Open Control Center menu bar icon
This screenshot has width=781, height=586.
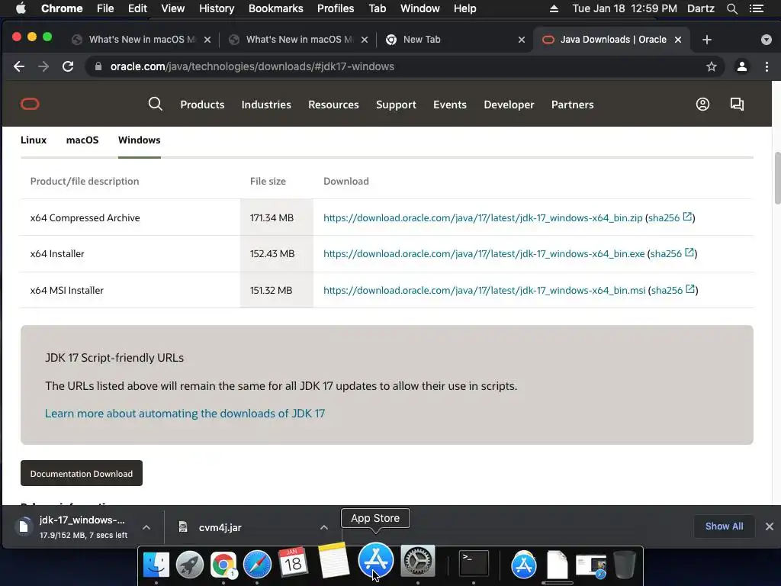(756, 8)
